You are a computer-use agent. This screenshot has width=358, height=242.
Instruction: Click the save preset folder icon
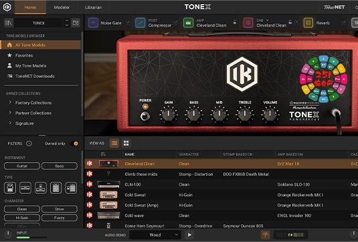[x=76, y=23]
